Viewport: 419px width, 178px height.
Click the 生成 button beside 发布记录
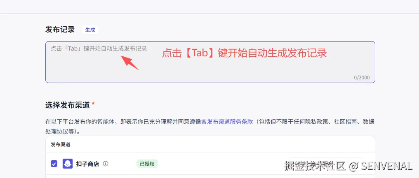point(90,30)
